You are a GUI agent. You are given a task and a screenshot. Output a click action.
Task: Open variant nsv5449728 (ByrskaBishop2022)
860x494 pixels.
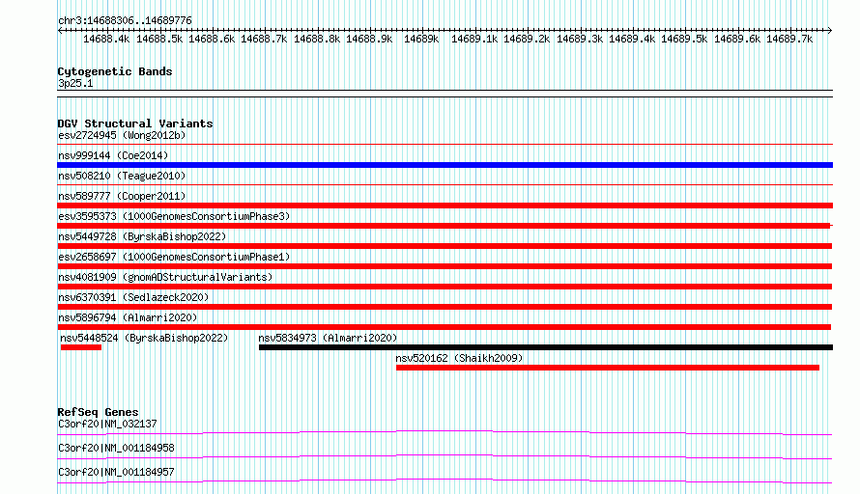coord(142,236)
